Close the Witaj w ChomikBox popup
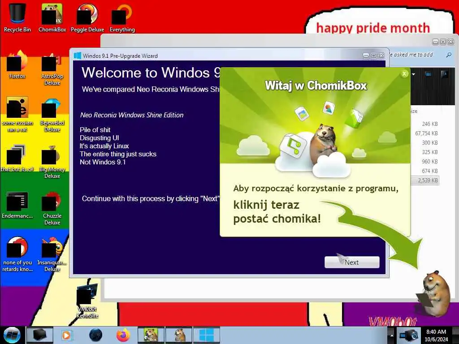 [404, 74]
